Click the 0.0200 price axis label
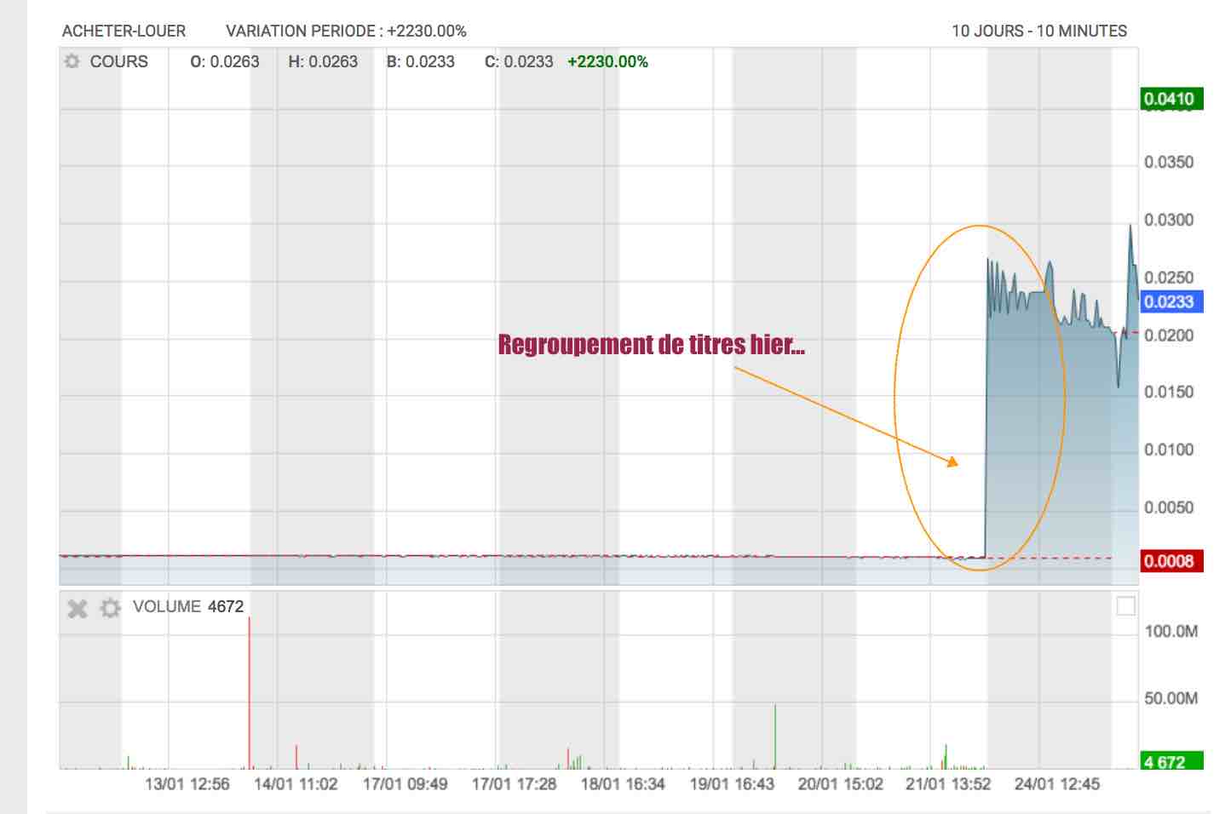The width and height of the screenshot is (1225, 814). pos(1169,335)
